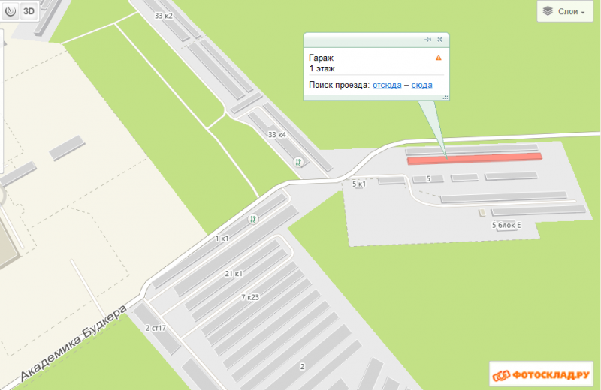Click the rotate map icon beside 3D
The image size is (601, 390).
(x=11, y=11)
